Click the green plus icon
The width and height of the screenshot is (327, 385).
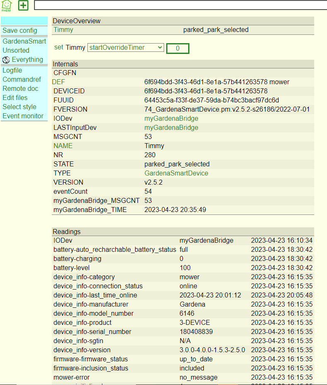point(23,5)
